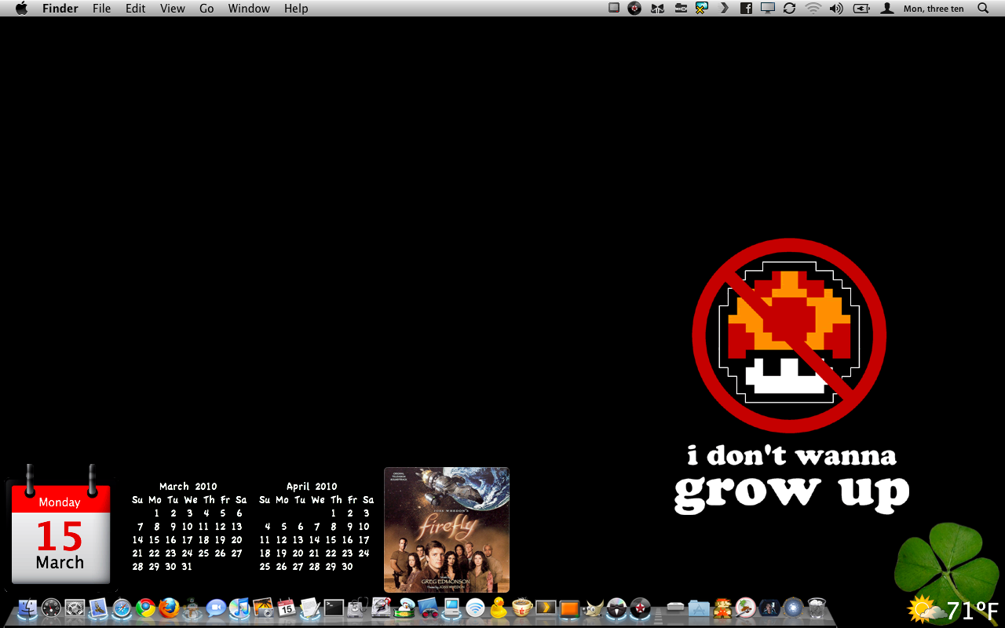The image size is (1005, 628).
Task: Open System Preferences gear in Dock
Action: point(75,608)
